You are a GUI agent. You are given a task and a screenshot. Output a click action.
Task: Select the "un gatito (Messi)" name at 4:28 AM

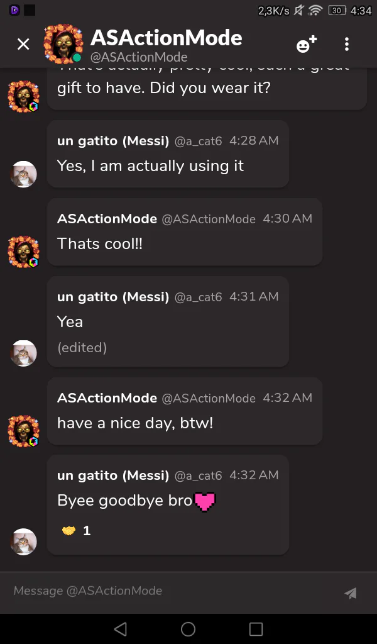point(112,141)
